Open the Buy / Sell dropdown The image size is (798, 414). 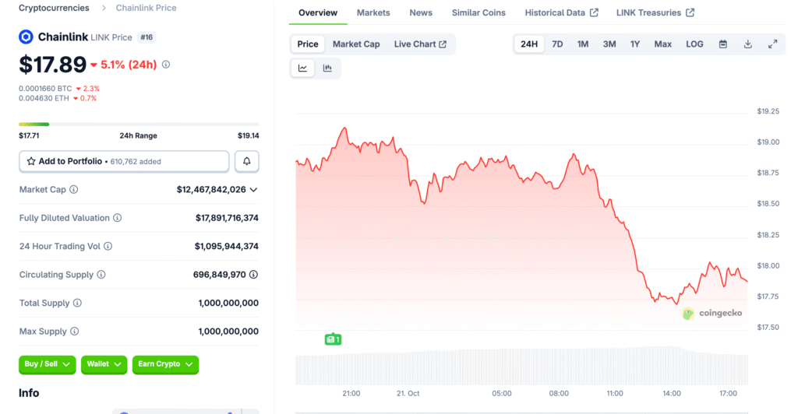[x=47, y=364]
